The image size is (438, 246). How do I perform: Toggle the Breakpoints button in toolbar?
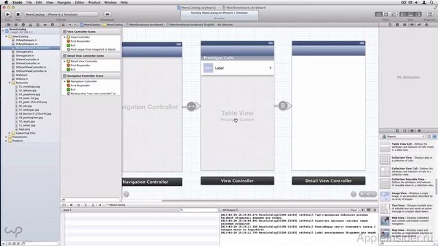(107, 14)
